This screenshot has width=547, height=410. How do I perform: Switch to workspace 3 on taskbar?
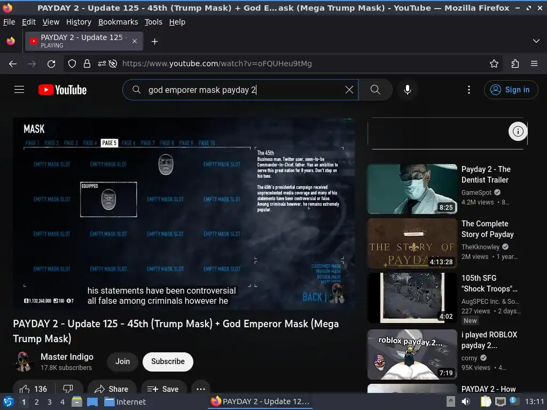pos(50,401)
